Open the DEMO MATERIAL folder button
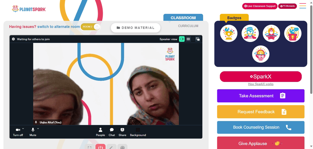 [x=136, y=28]
